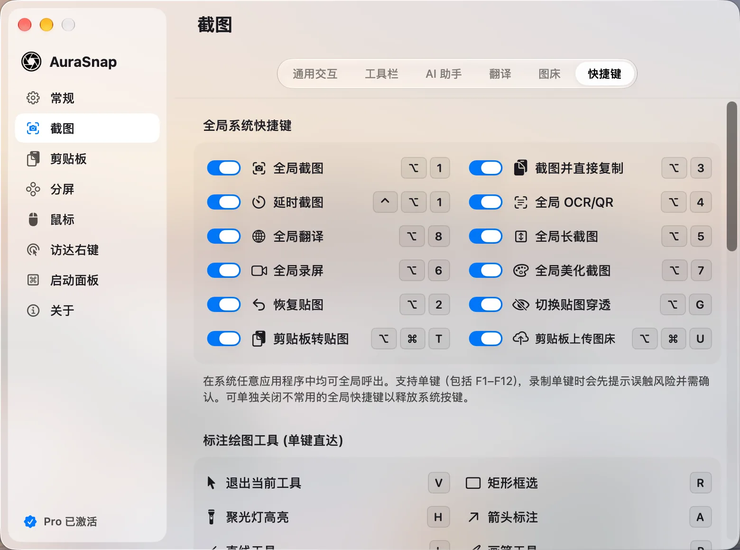Click the 全局系统快捷键 section heading

click(x=247, y=126)
